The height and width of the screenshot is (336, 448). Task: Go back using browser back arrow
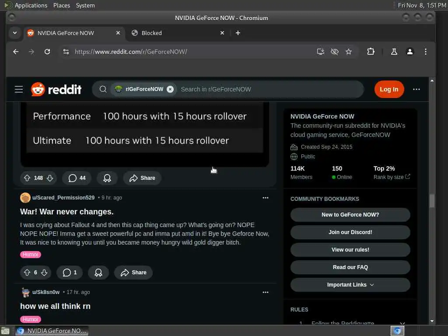pos(16,52)
